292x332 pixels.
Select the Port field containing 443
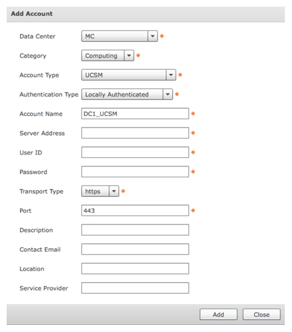pyautogui.click(x=135, y=211)
